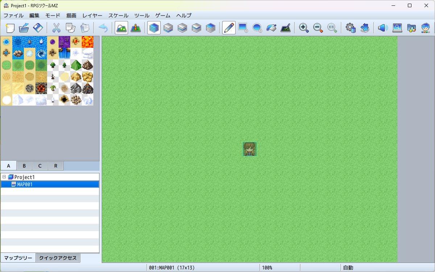
Task: Switch to the クイックアクセス tab
Action: pos(58,258)
